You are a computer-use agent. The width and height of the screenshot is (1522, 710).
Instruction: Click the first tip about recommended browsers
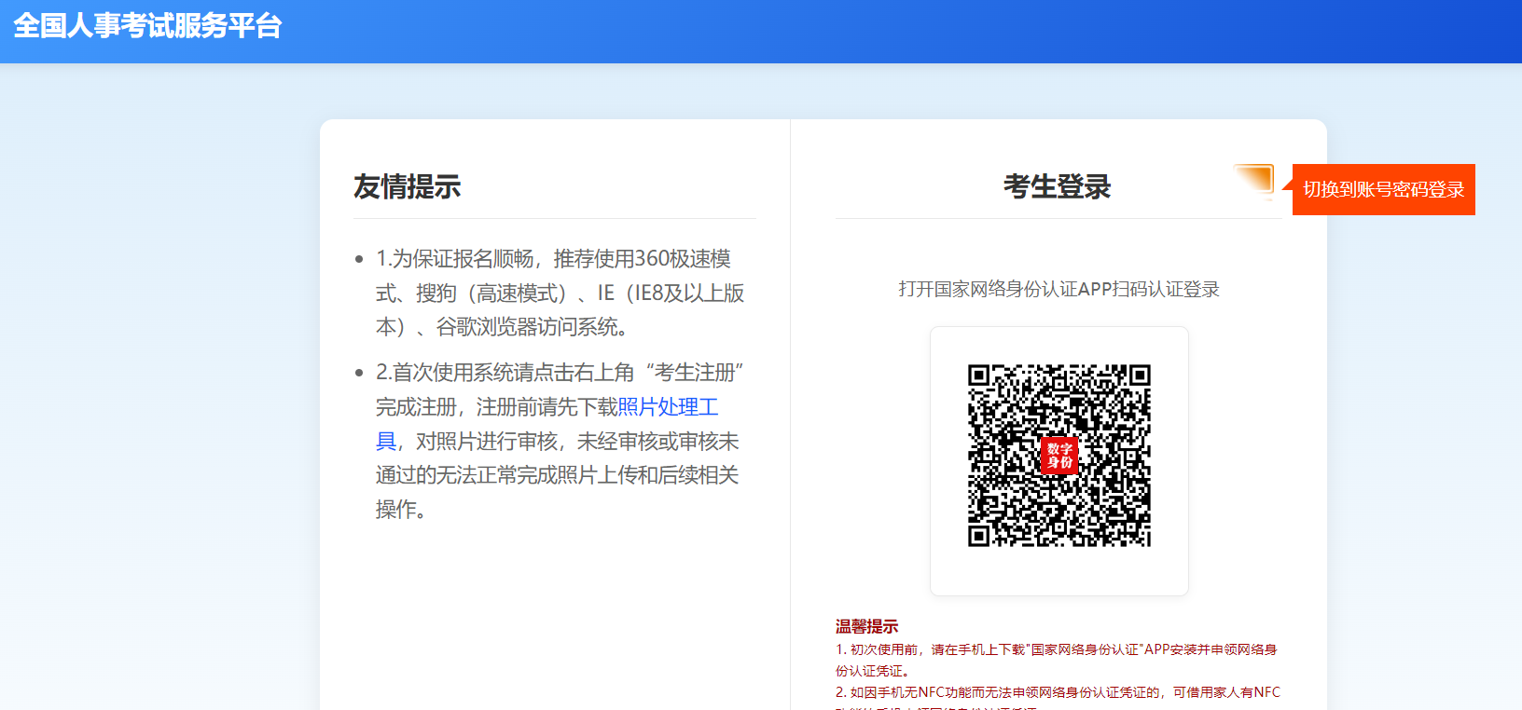(560, 293)
